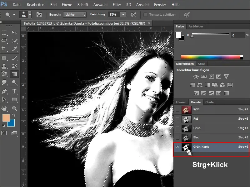Show the Grün channel visibility
Screen dimensions: 250x187
177,128
